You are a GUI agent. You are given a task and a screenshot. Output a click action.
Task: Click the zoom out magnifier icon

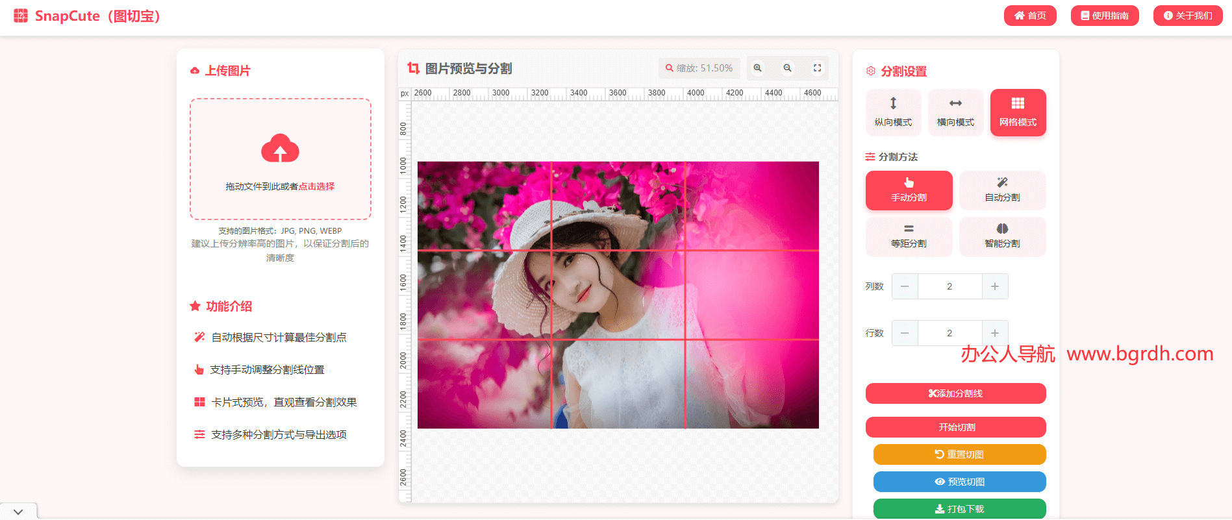(787, 68)
